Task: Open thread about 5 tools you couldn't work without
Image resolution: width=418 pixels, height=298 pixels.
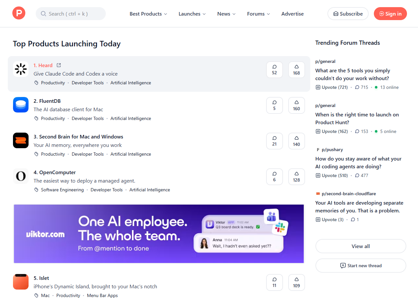Action: [353, 74]
